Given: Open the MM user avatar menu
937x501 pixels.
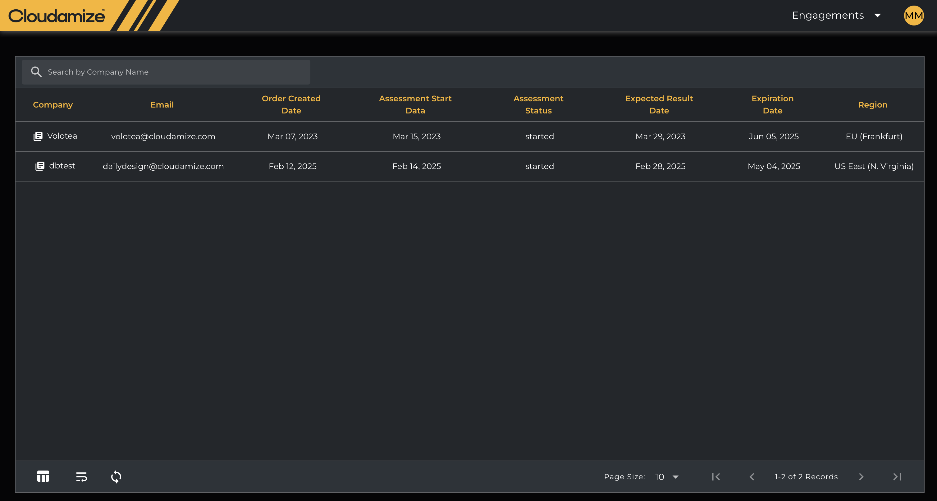Looking at the screenshot, I should pyautogui.click(x=913, y=16).
